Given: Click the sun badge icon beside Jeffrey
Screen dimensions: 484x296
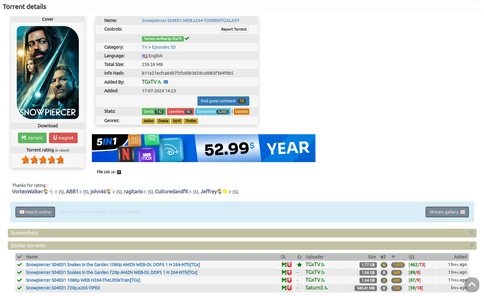Looking at the screenshot, I should [x=225, y=192].
